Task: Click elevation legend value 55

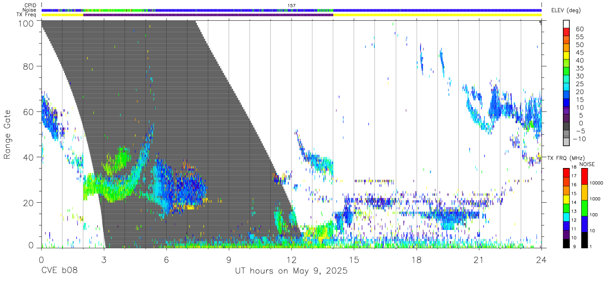Action: pos(579,37)
